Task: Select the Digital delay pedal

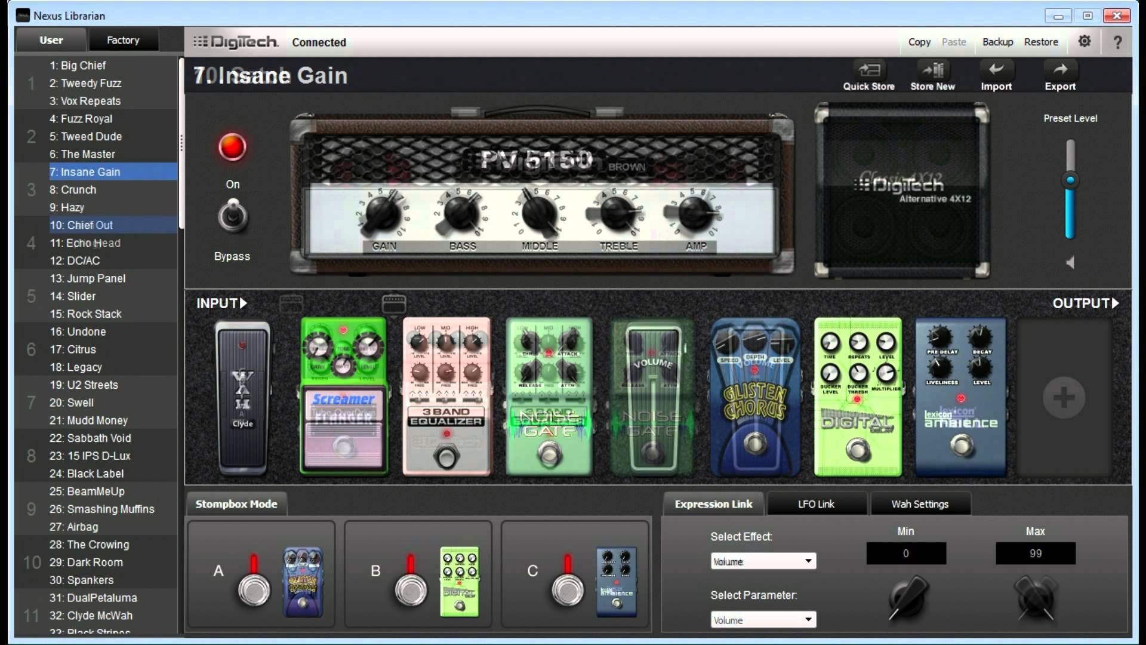Action: 858,397
